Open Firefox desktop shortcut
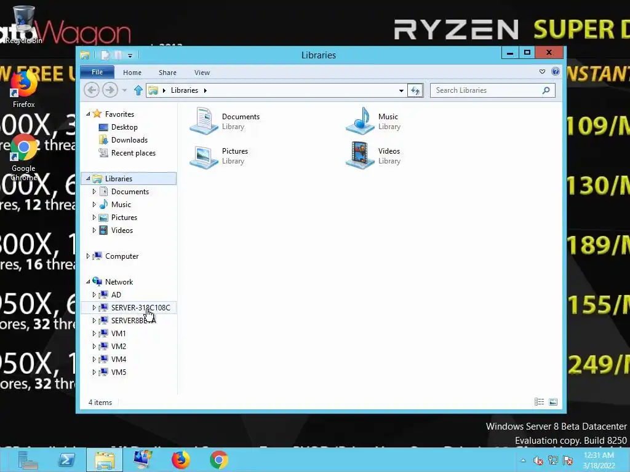 tap(23, 89)
